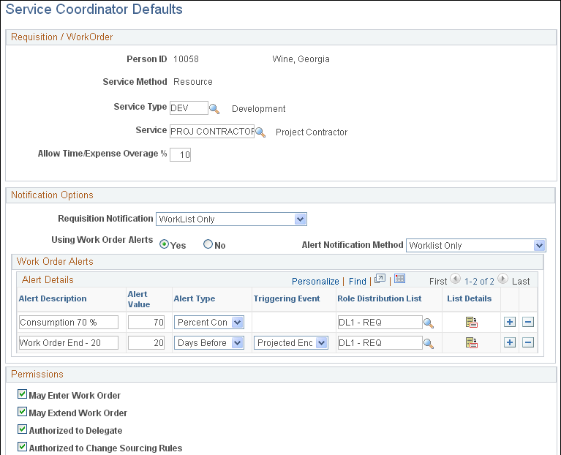561x455 pixels.
Task: Download Alert Details grid to spreadsheet icon
Action: pos(399,279)
